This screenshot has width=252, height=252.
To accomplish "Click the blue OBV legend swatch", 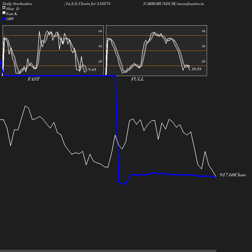I will (4, 19).
